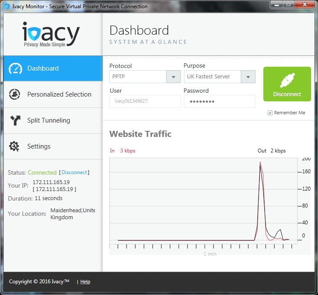318x295 pixels.
Task: Open the UK Fastest Server combo box
Action: (220, 77)
